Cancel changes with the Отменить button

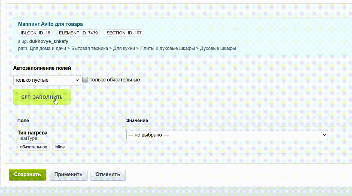coord(108,174)
